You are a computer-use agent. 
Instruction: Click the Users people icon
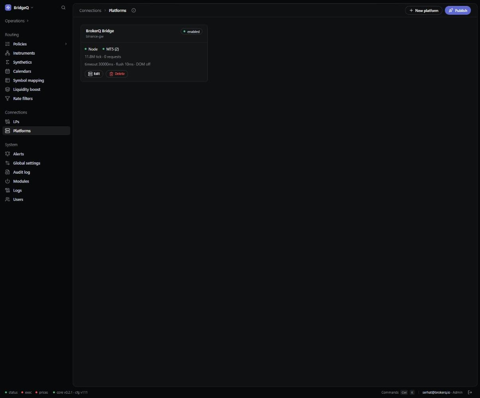click(x=8, y=199)
